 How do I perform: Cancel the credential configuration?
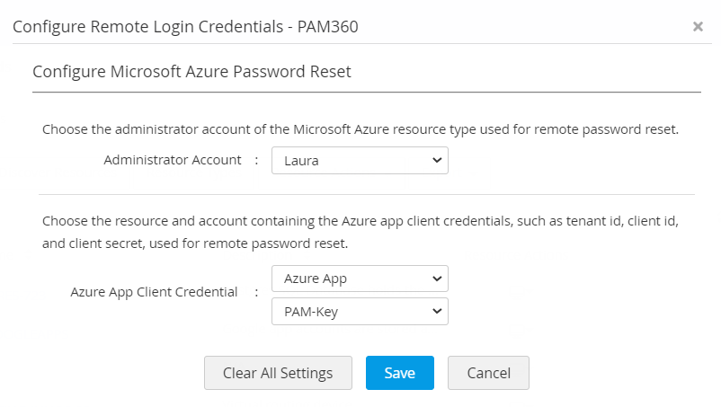click(487, 373)
